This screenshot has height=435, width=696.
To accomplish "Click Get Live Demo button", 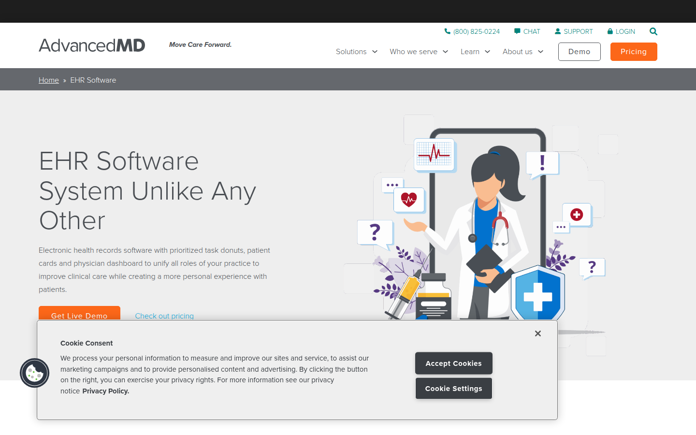I will (x=79, y=313).
